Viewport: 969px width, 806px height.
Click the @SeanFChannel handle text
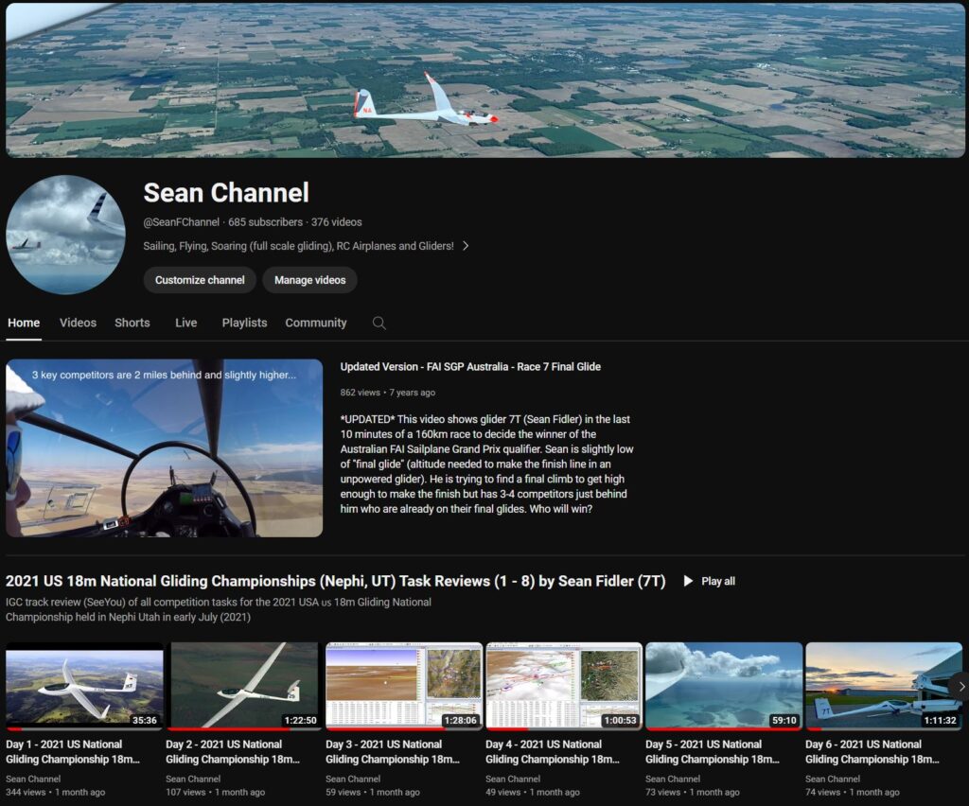pos(181,222)
